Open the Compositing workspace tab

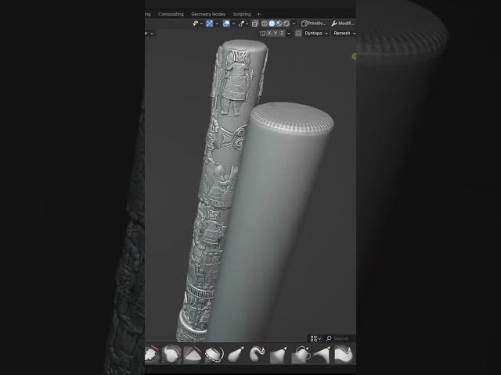pyautogui.click(x=171, y=14)
